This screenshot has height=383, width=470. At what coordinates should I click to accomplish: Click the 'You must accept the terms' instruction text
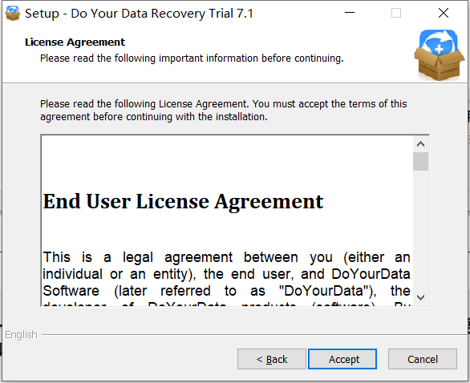[330, 104]
